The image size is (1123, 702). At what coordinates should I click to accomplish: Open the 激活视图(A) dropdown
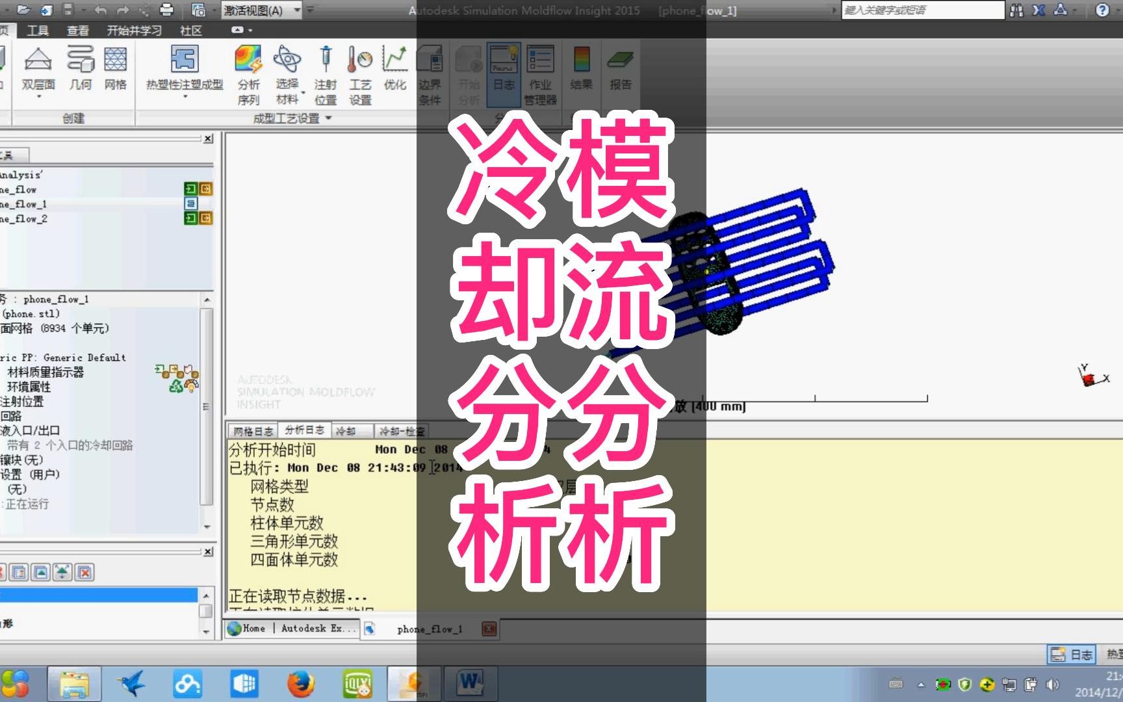coord(296,10)
